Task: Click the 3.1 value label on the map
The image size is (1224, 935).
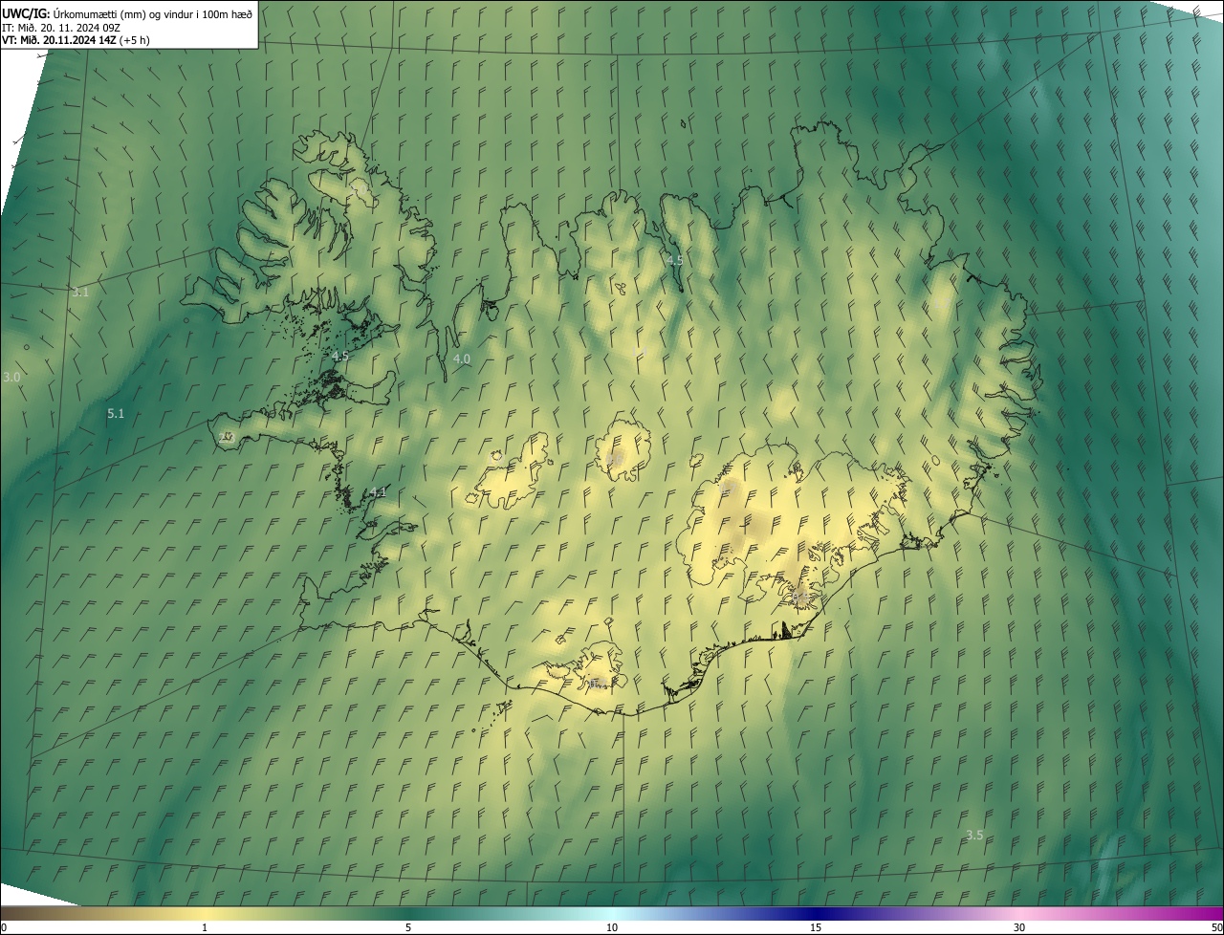Action: coord(80,292)
